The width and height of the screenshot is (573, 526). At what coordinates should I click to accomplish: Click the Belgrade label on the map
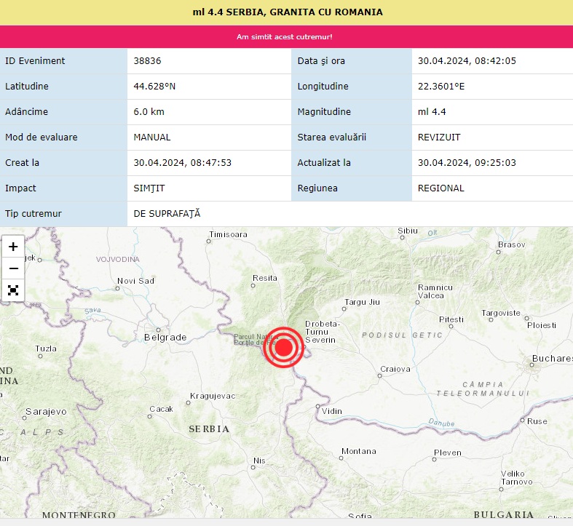[165, 338]
